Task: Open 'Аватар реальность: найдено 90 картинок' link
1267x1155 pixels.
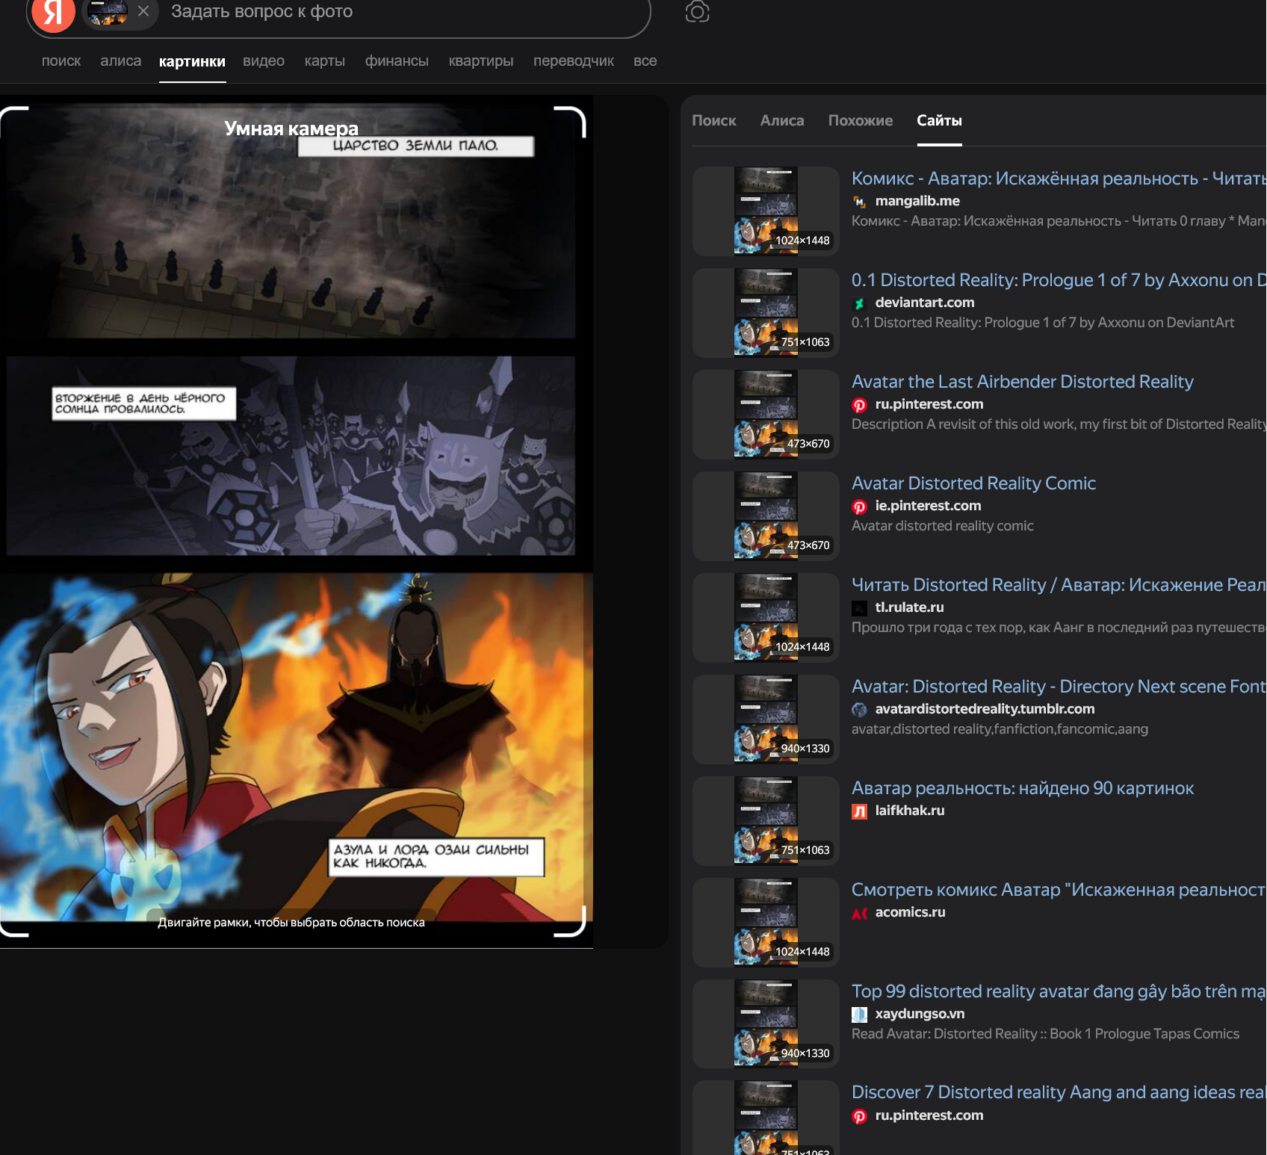Action: 1023,788
